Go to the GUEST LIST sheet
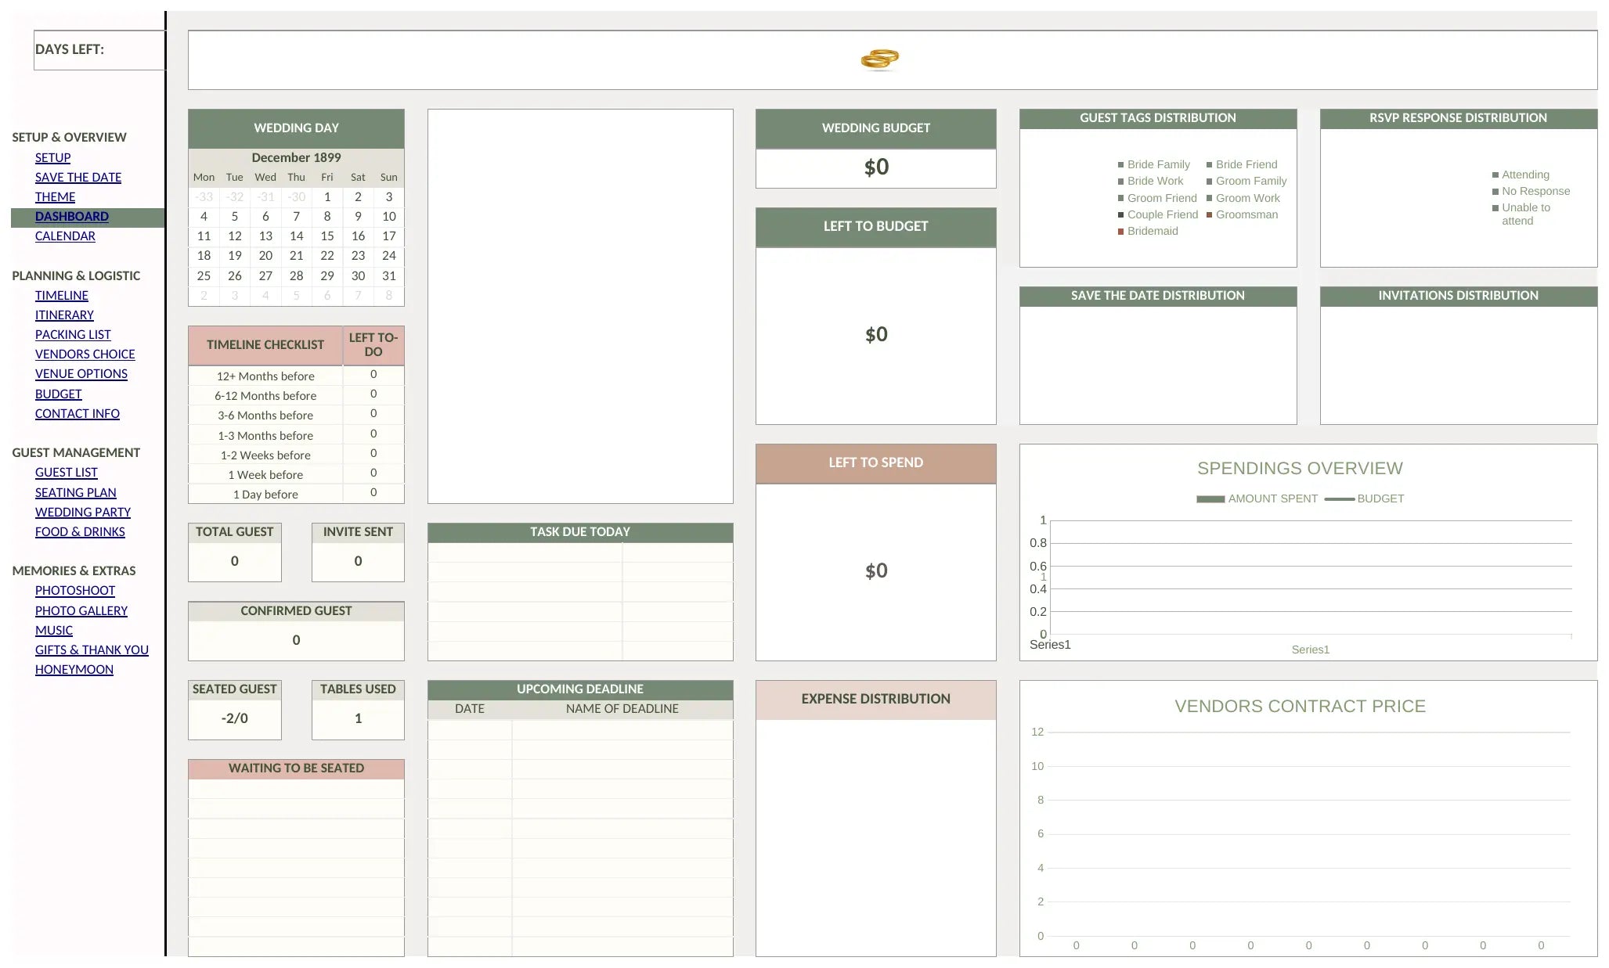The width and height of the screenshot is (1609, 968). (67, 472)
